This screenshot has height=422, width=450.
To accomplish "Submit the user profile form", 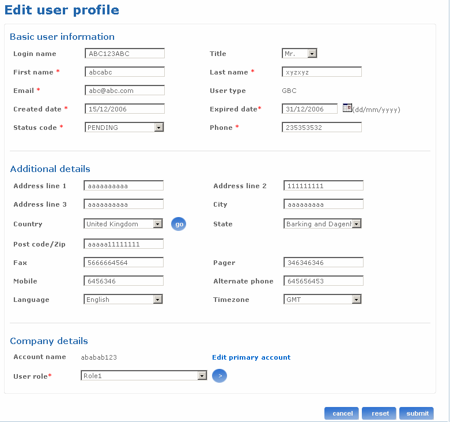I will [417, 413].
